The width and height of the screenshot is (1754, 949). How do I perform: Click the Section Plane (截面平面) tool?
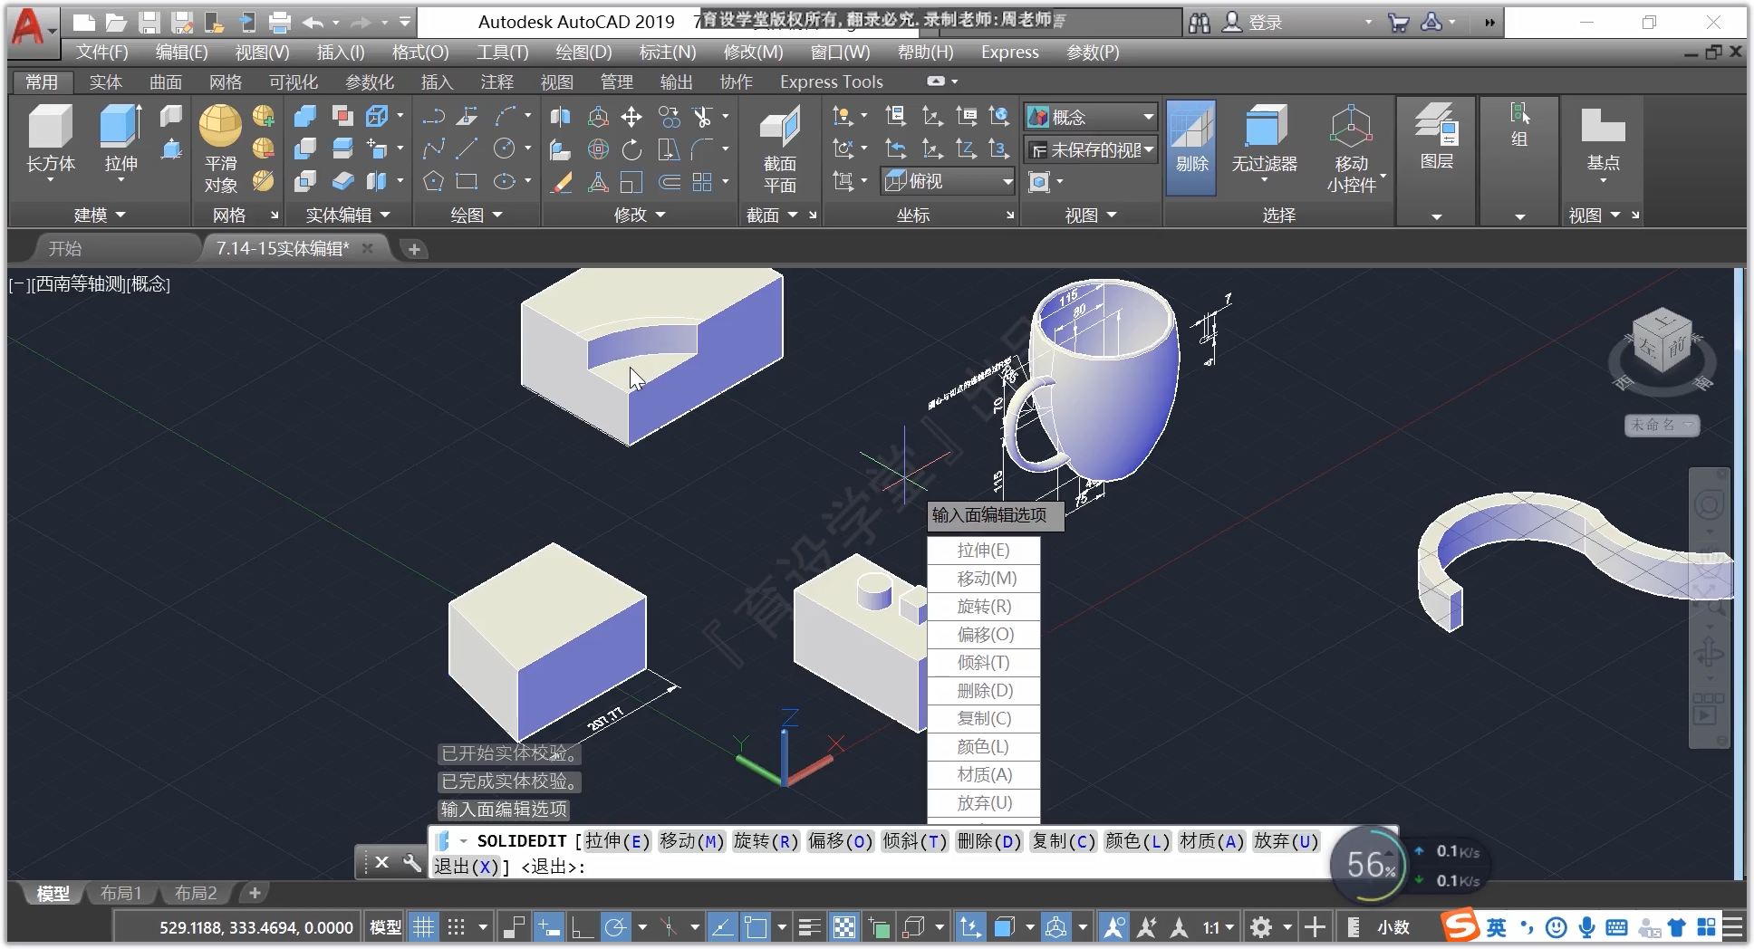(x=779, y=149)
